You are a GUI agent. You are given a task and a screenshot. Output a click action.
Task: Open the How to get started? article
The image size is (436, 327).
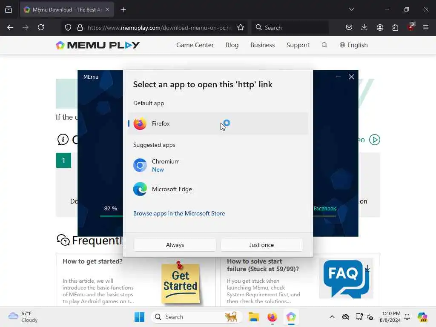pyautogui.click(x=92, y=261)
